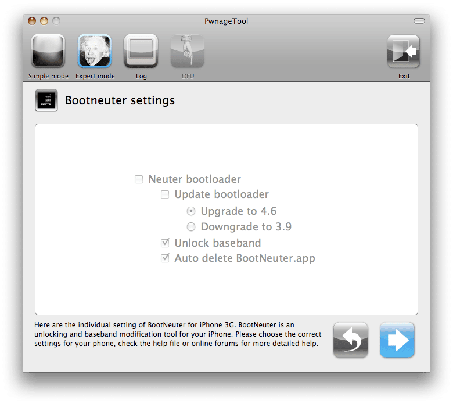
Task: Click the Exit icon
Action: (x=403, y=52)
